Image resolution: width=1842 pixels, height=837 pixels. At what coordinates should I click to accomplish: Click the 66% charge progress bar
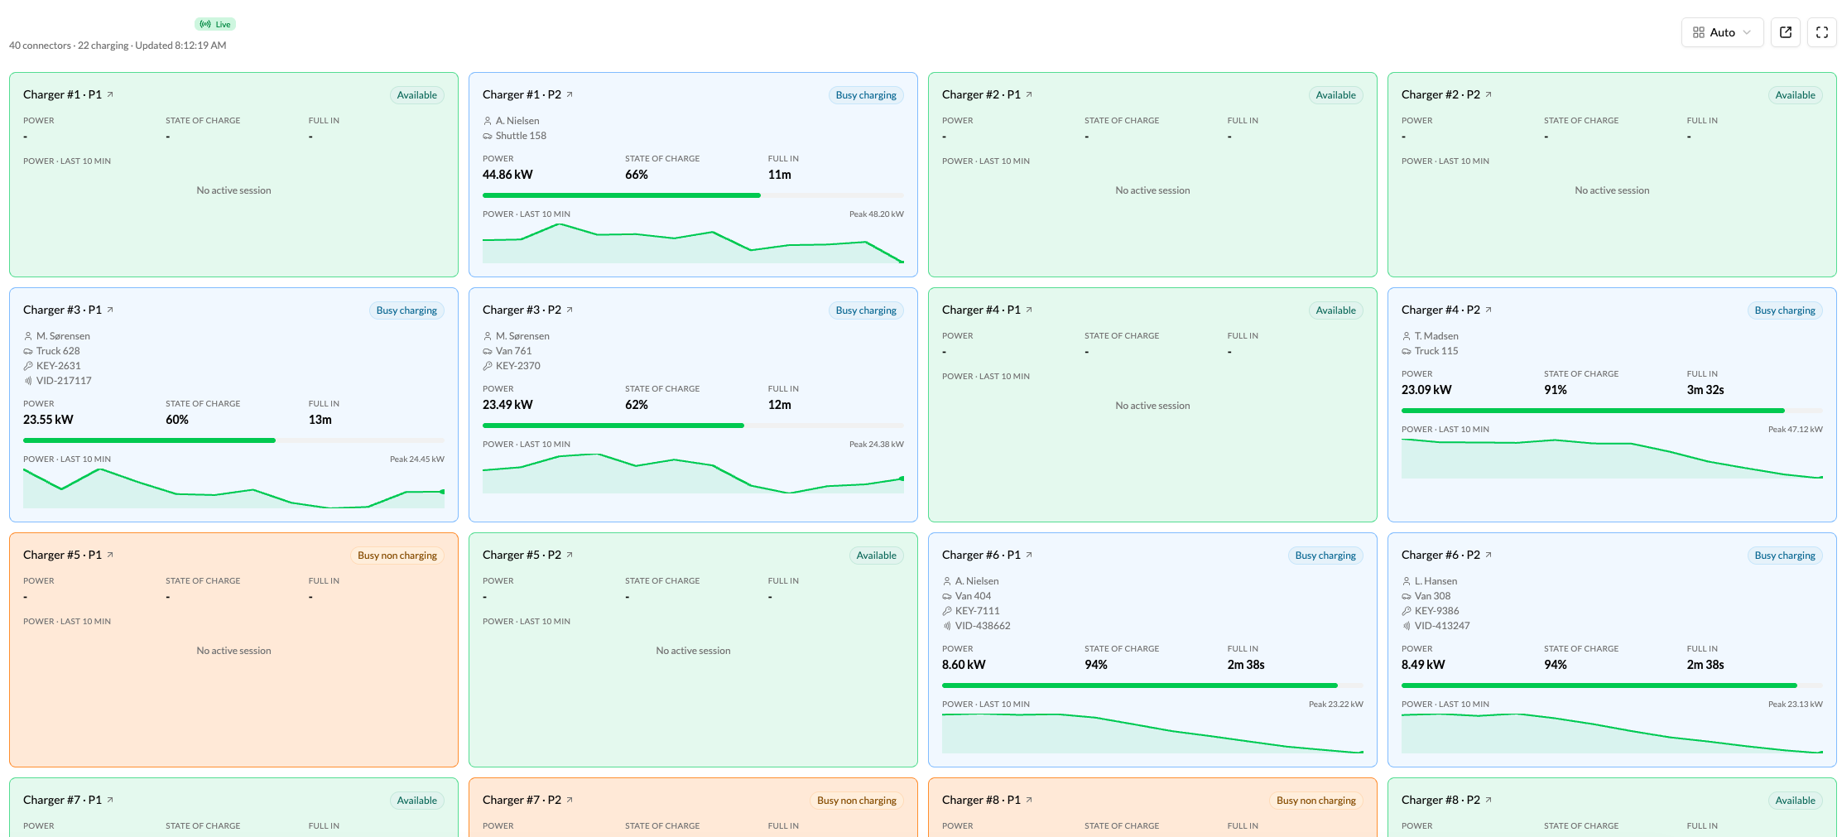click(693, 195)
